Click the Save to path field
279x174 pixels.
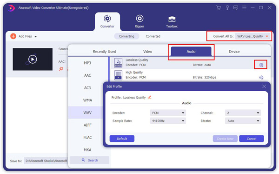46,161
